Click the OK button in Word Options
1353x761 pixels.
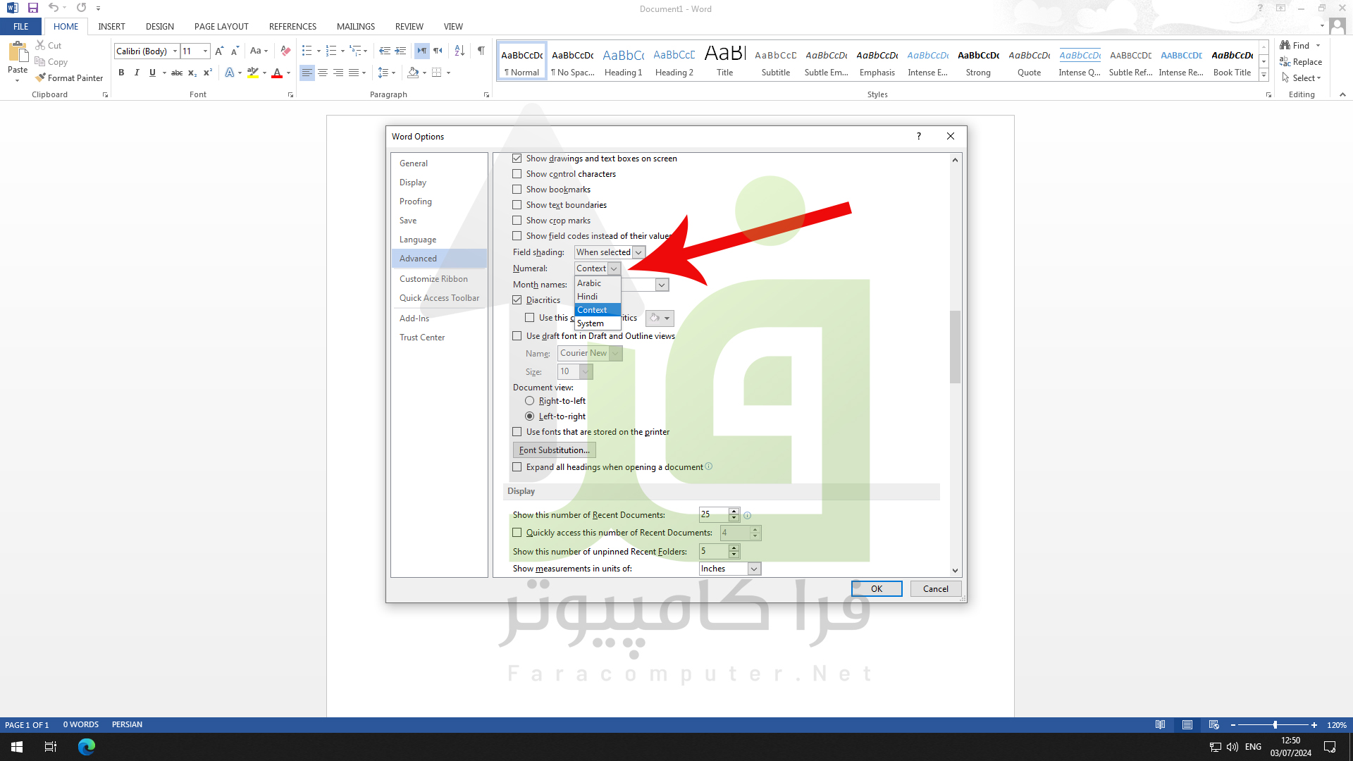click(x=877, y=589)
